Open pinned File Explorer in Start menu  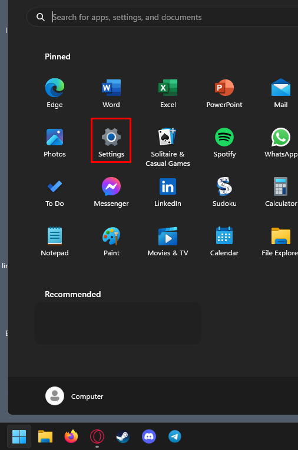point(280,241)
